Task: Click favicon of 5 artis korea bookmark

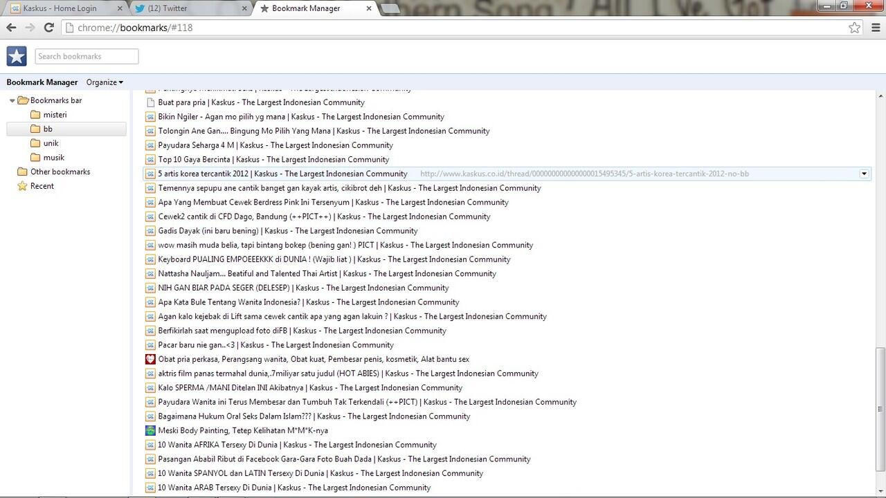Action: [150, 174]
